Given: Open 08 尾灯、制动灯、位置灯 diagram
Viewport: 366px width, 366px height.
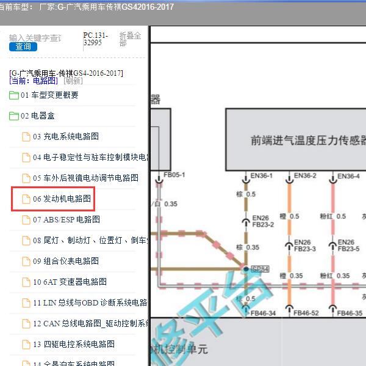Looking at the screenshot, I should [x=90, y=240].
